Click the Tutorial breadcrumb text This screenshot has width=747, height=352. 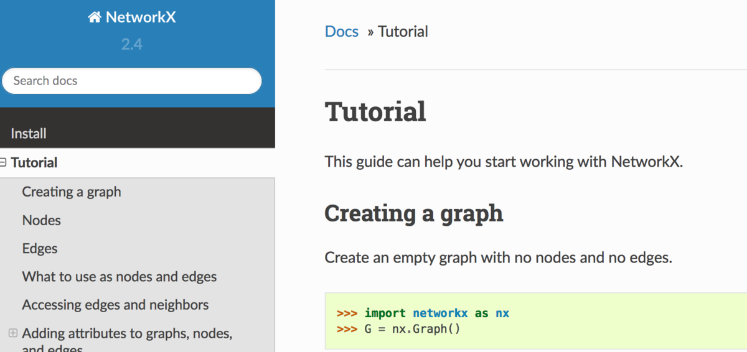pos(403,32)
